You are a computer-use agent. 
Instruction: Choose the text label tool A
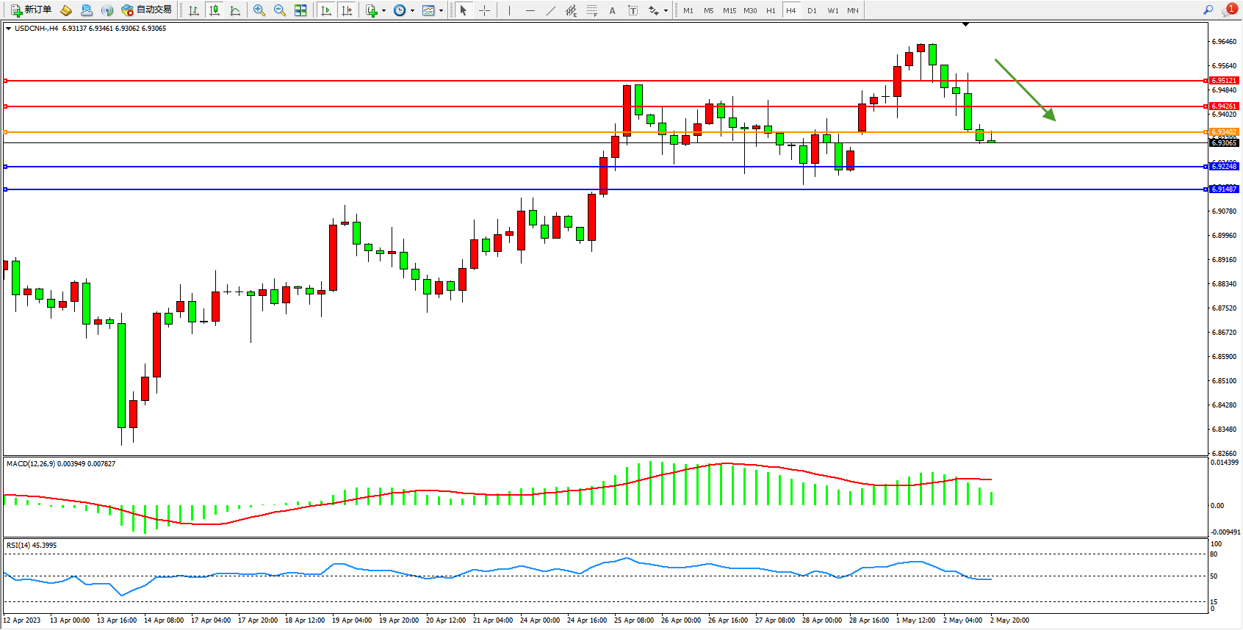click(612, 10)
